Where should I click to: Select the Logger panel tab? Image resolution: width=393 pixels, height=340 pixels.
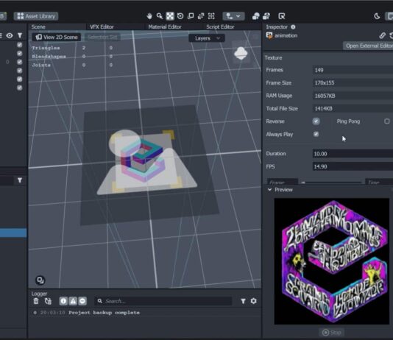click(x=39, y=294)
